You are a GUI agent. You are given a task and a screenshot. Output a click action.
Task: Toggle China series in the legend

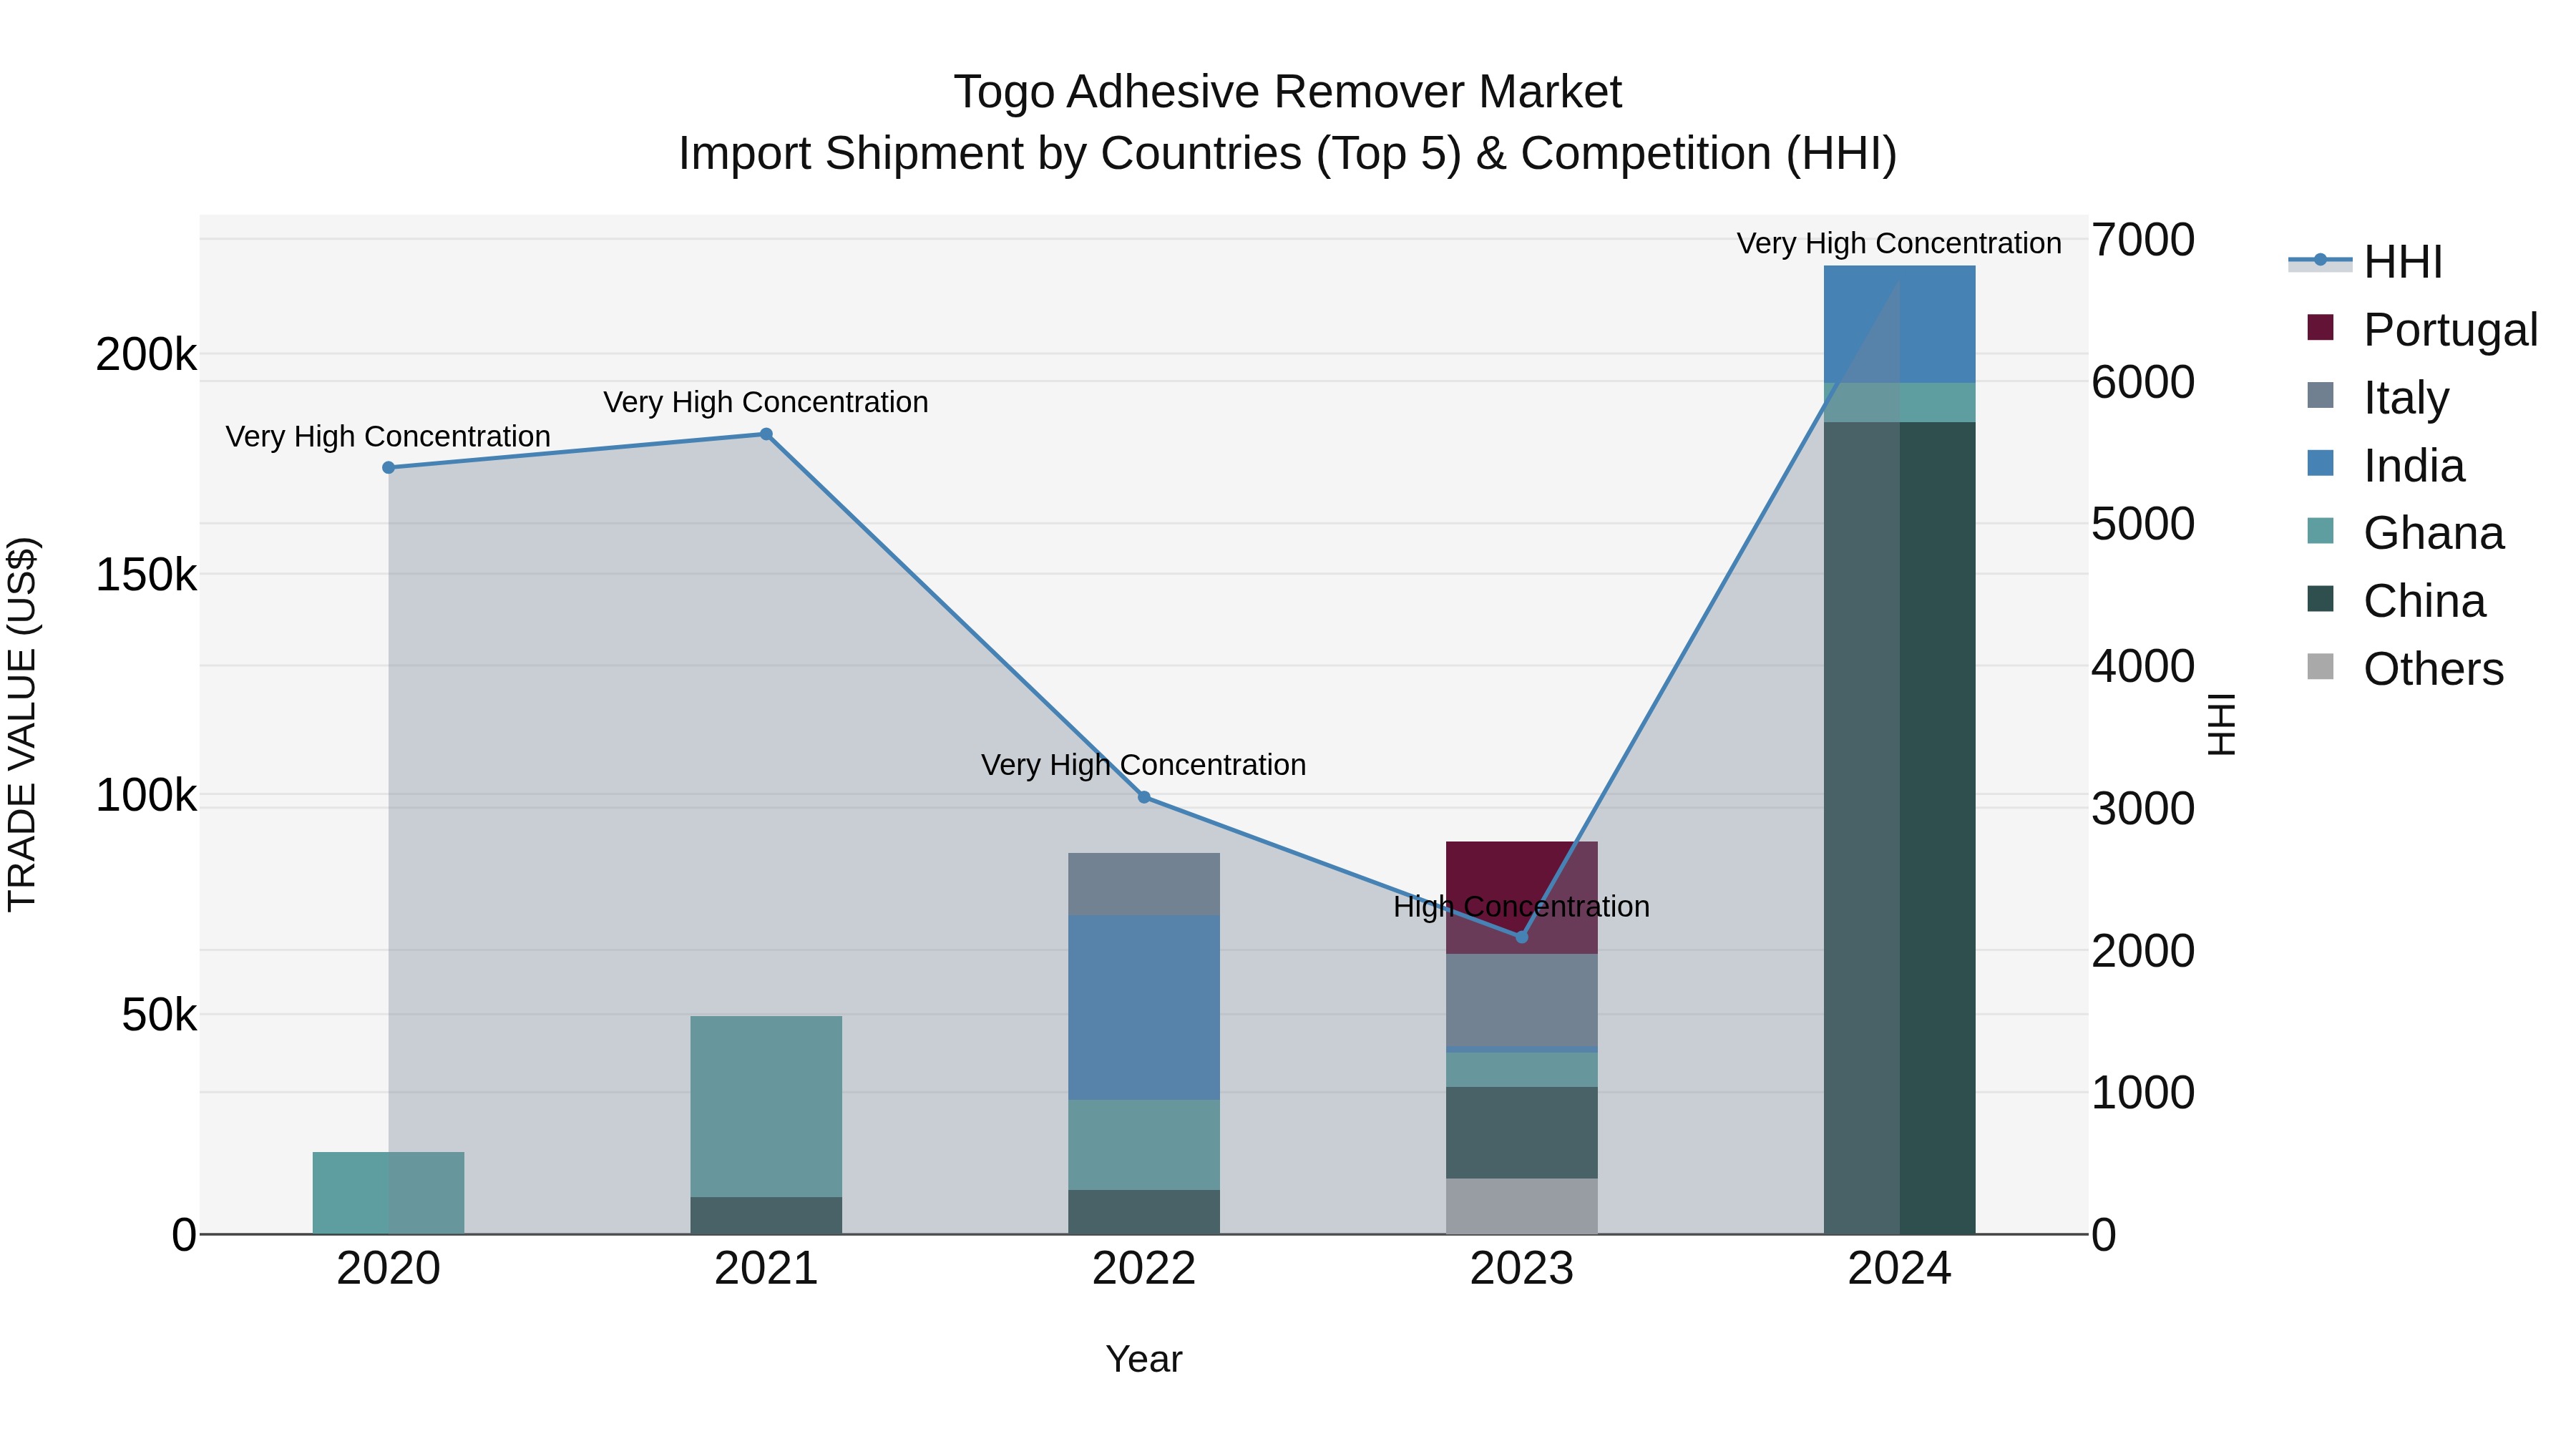pos(2396,600)
